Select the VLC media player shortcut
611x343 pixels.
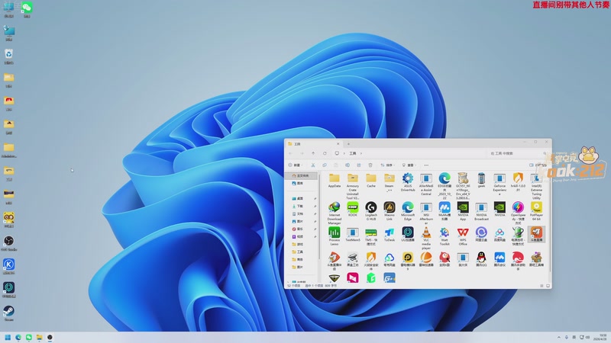[426, 238]
